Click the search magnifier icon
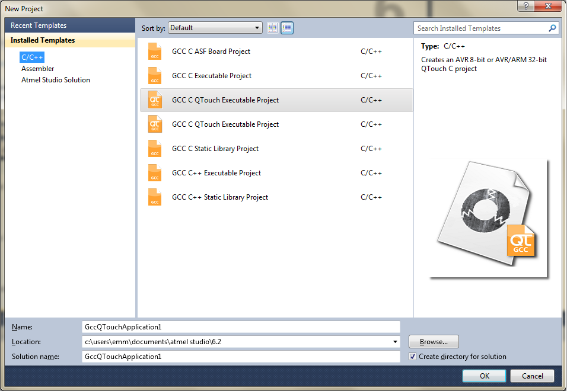The width and height of the screenshot is (567, 391). click(x=552, y=28)
